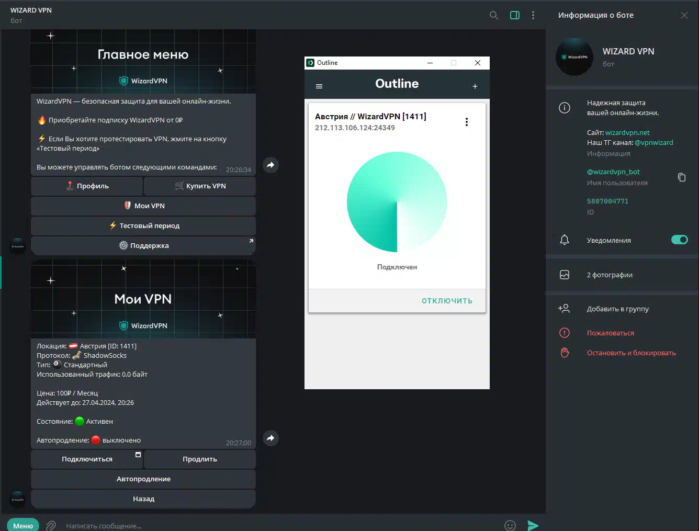Click the warning icon beside Пожаловаться
This screenshot has height=531, width=699.
coord(565,333)
